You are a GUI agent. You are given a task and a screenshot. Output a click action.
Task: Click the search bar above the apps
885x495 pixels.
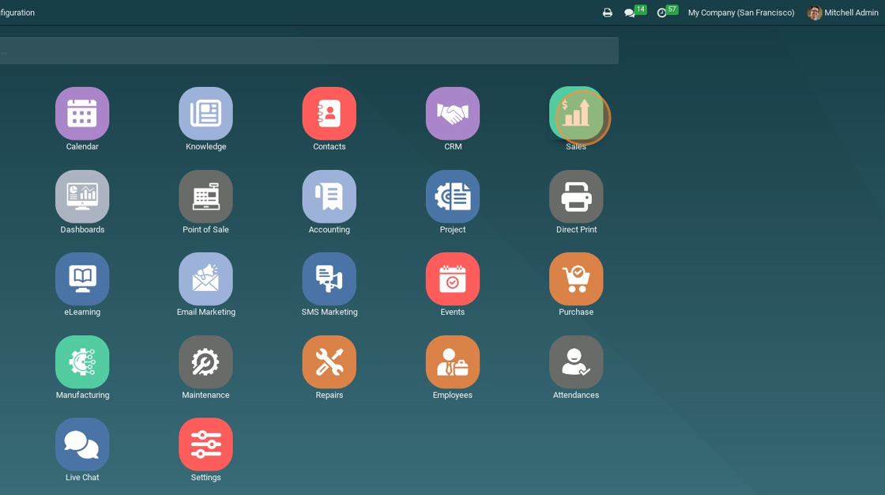309,51
